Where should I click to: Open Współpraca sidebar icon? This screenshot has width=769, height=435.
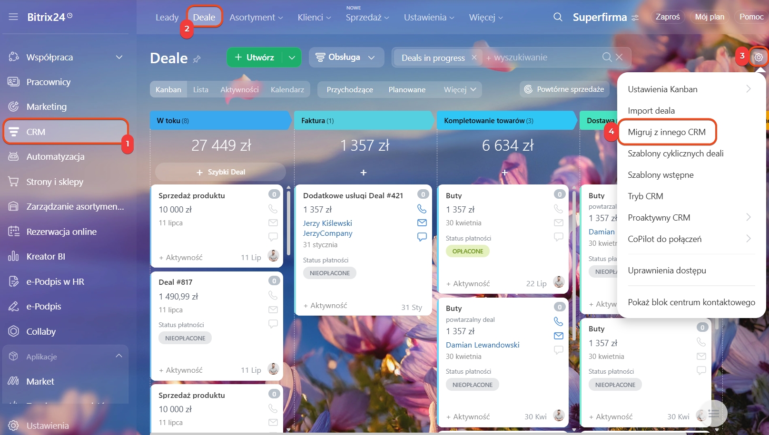13,57
